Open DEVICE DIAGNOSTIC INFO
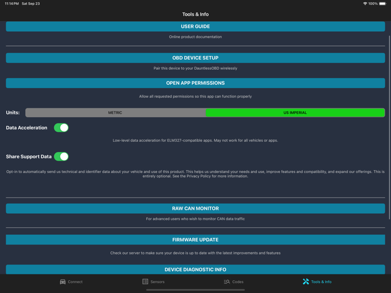This screenshot has width=391, height=293. (195, 270)
